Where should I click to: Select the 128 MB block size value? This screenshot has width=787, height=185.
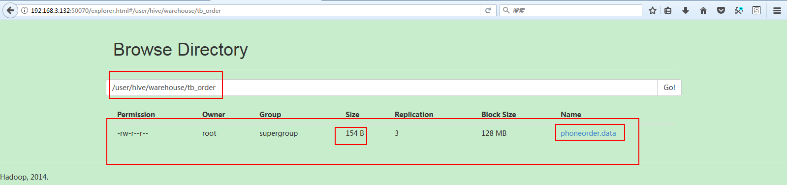(494, 133)
